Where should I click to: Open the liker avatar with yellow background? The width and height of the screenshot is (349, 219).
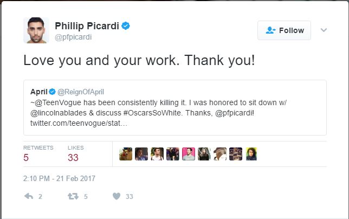click(251, 154)
